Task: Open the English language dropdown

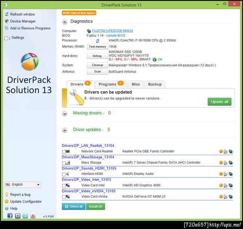Action: (x=23, y=185)
